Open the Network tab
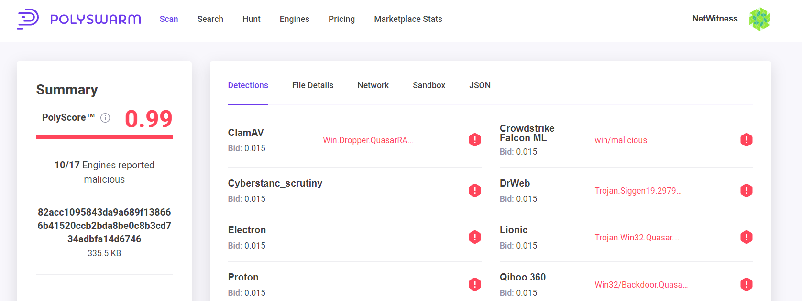802x301 pixels. coord(373,85)
